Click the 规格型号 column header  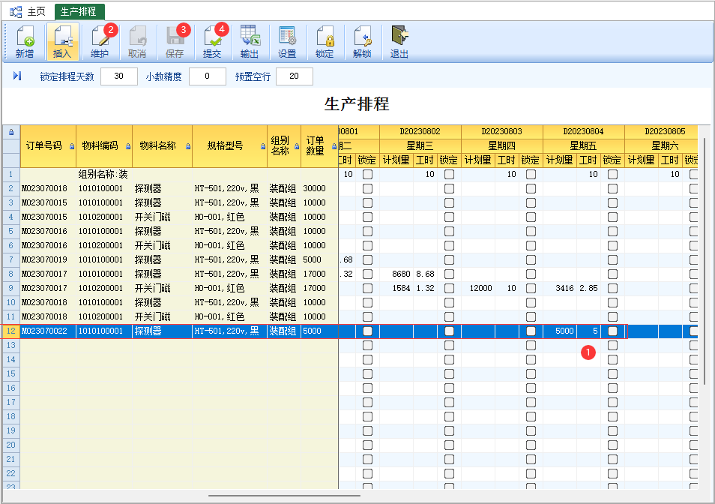(x=229, y=146)
